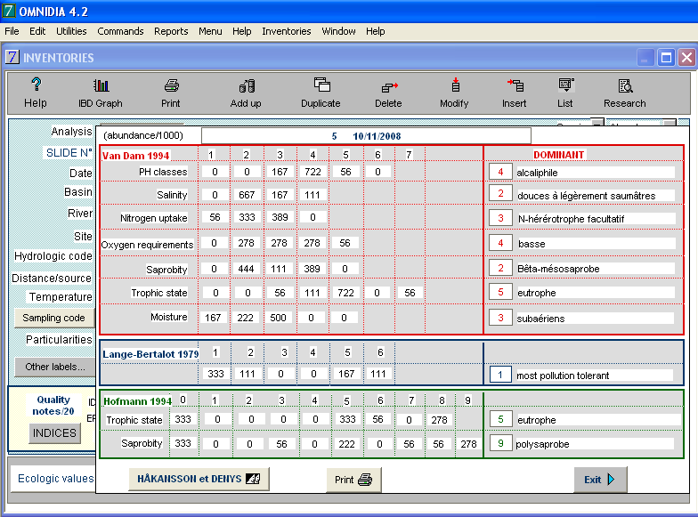Click Saprobity value 444 in Van Dam

[x=246, y=269]
